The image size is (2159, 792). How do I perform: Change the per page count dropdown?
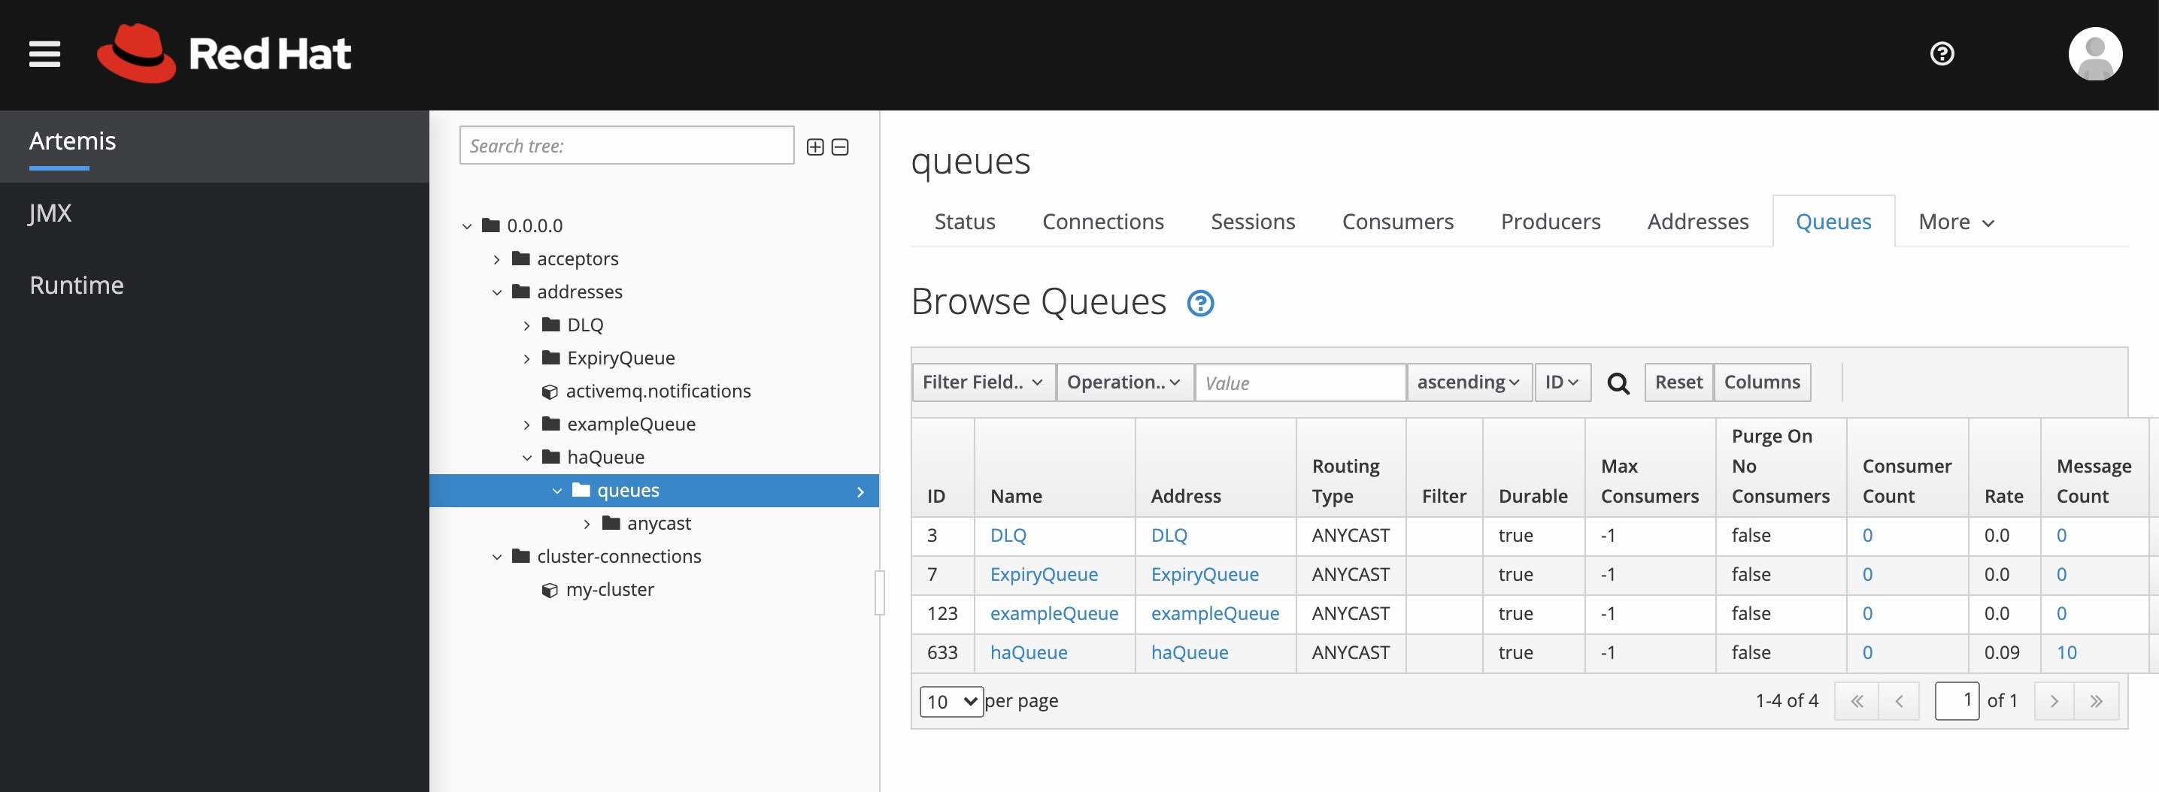point(951,702)
